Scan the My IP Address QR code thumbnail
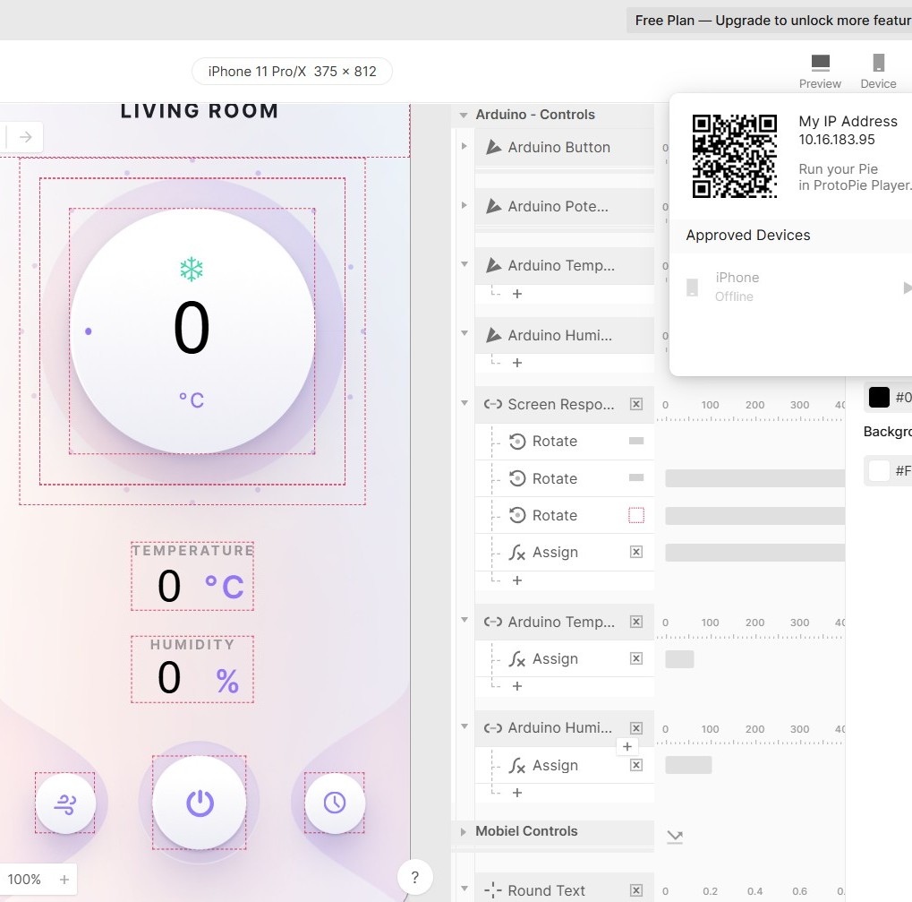 [734, 155]
